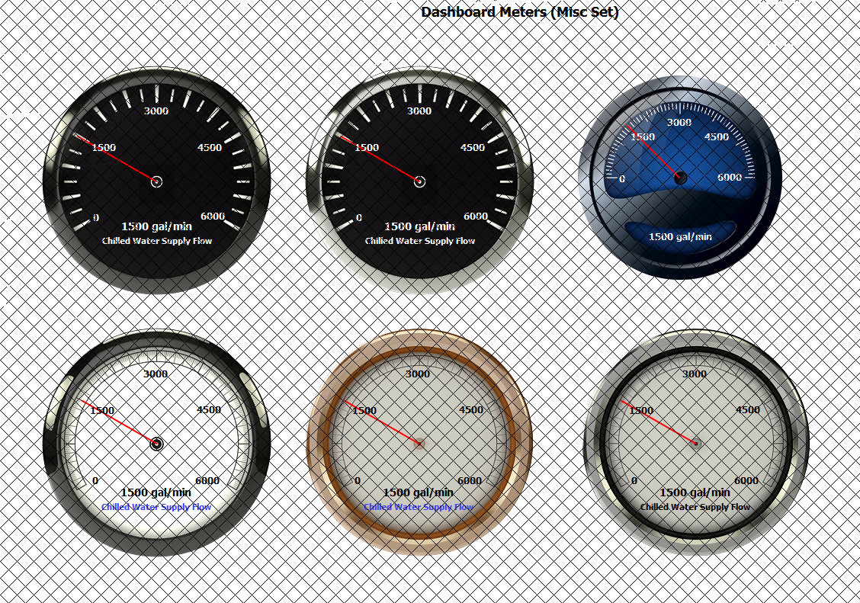Viewport: 860px width, 603px height.
Task: Click black Chilled Water Supply Flow label on bottom-right gauge
Action: click(695, 507)
